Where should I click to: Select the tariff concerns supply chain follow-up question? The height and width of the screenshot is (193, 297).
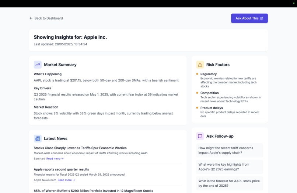coord(230,150)
